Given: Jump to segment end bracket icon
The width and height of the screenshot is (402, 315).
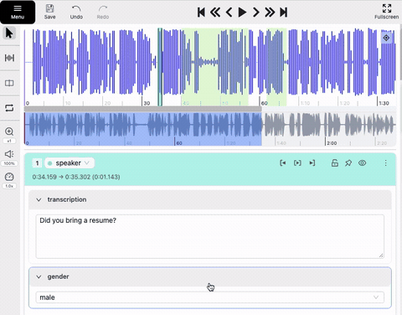Looking at the screenshot, I should [312, 163].
